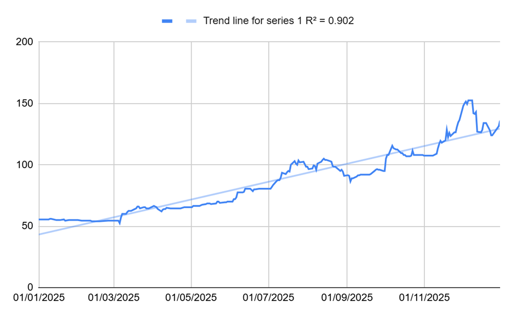Click the 100 label on the vertical axis
The height and width of the screenshot is (319, 516).
tap(25, 165)
